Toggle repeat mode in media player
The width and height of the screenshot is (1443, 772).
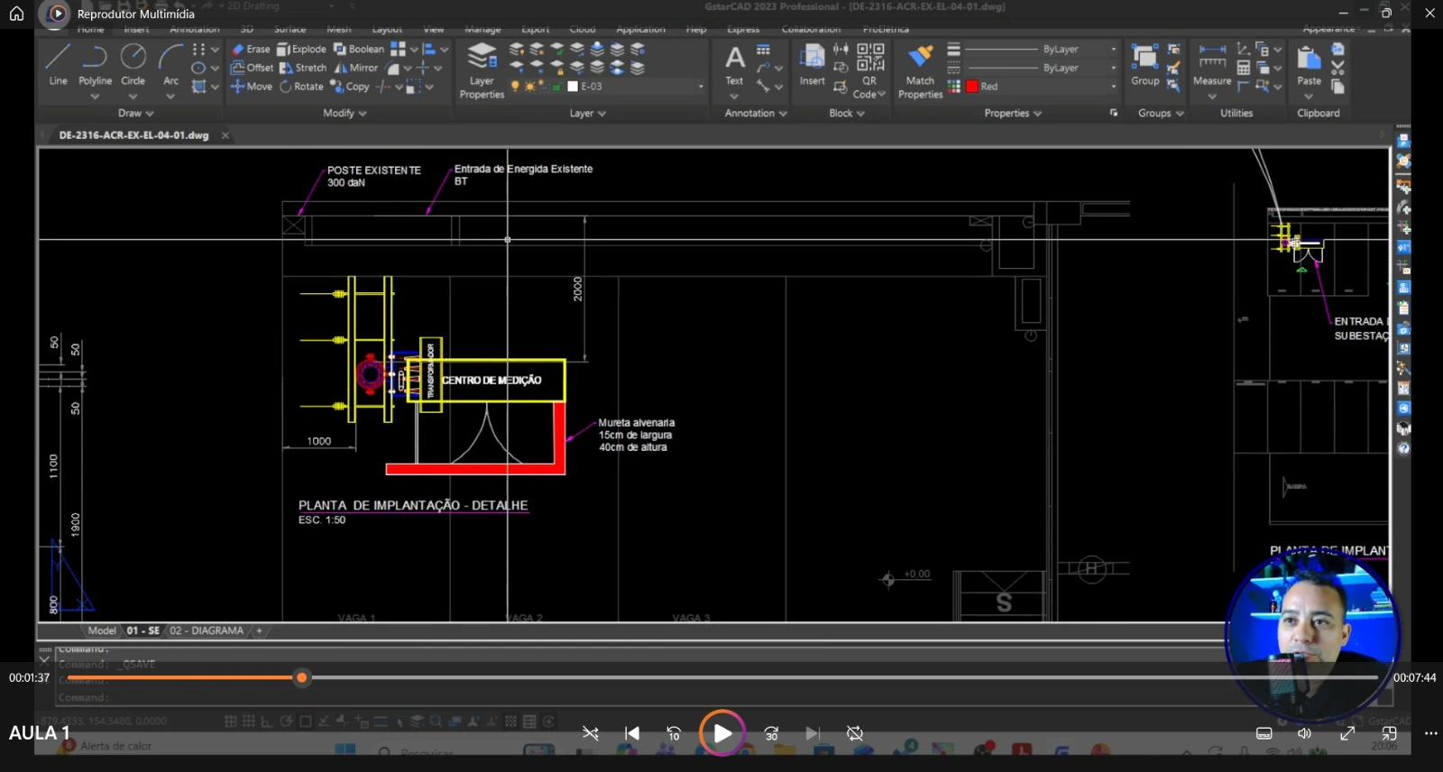pyautogui.click(x=855, y=733)
